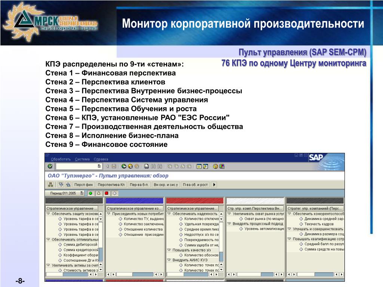Image resolution: width=383 pixels, height=287 pixels.
Task: Collapse the Обеспечивать оптимальны node
Action: point(48,240)
